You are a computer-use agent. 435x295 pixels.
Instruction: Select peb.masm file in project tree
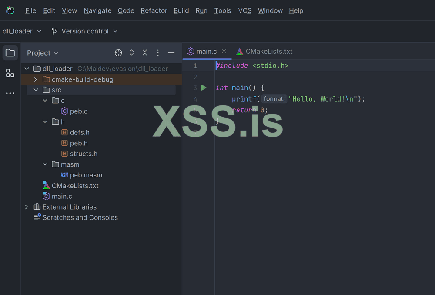[x=86, y=175]
